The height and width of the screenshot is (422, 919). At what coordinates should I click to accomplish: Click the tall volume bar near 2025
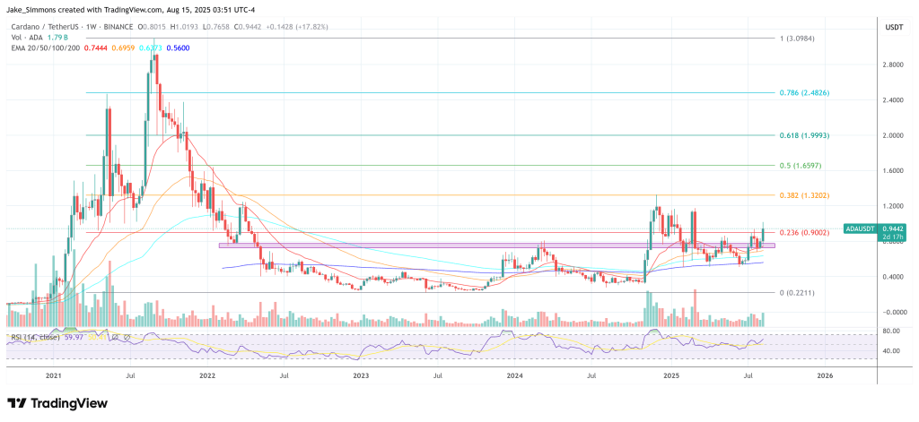click(x=696, y=308)
